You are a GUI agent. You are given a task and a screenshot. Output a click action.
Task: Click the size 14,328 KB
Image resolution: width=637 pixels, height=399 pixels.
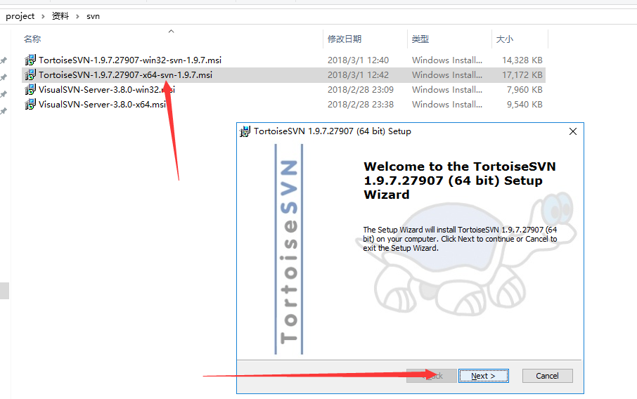[x=522, y=60]
